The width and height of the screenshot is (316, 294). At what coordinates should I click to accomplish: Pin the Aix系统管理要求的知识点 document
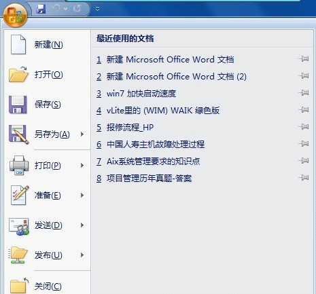pyautogui.click(x=304, y=161)
